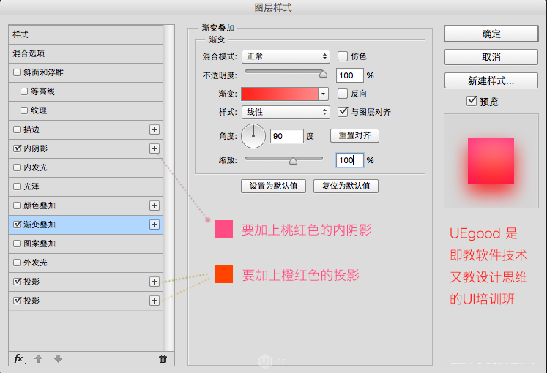This screenshot has width=547, height=373.
Task: Click the 重置对齐 button
Action: (x=354, y=135)
